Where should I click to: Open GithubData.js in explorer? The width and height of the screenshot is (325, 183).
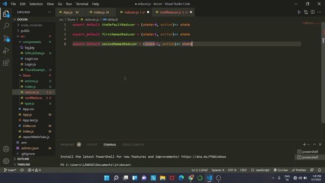tap(35, 53)
